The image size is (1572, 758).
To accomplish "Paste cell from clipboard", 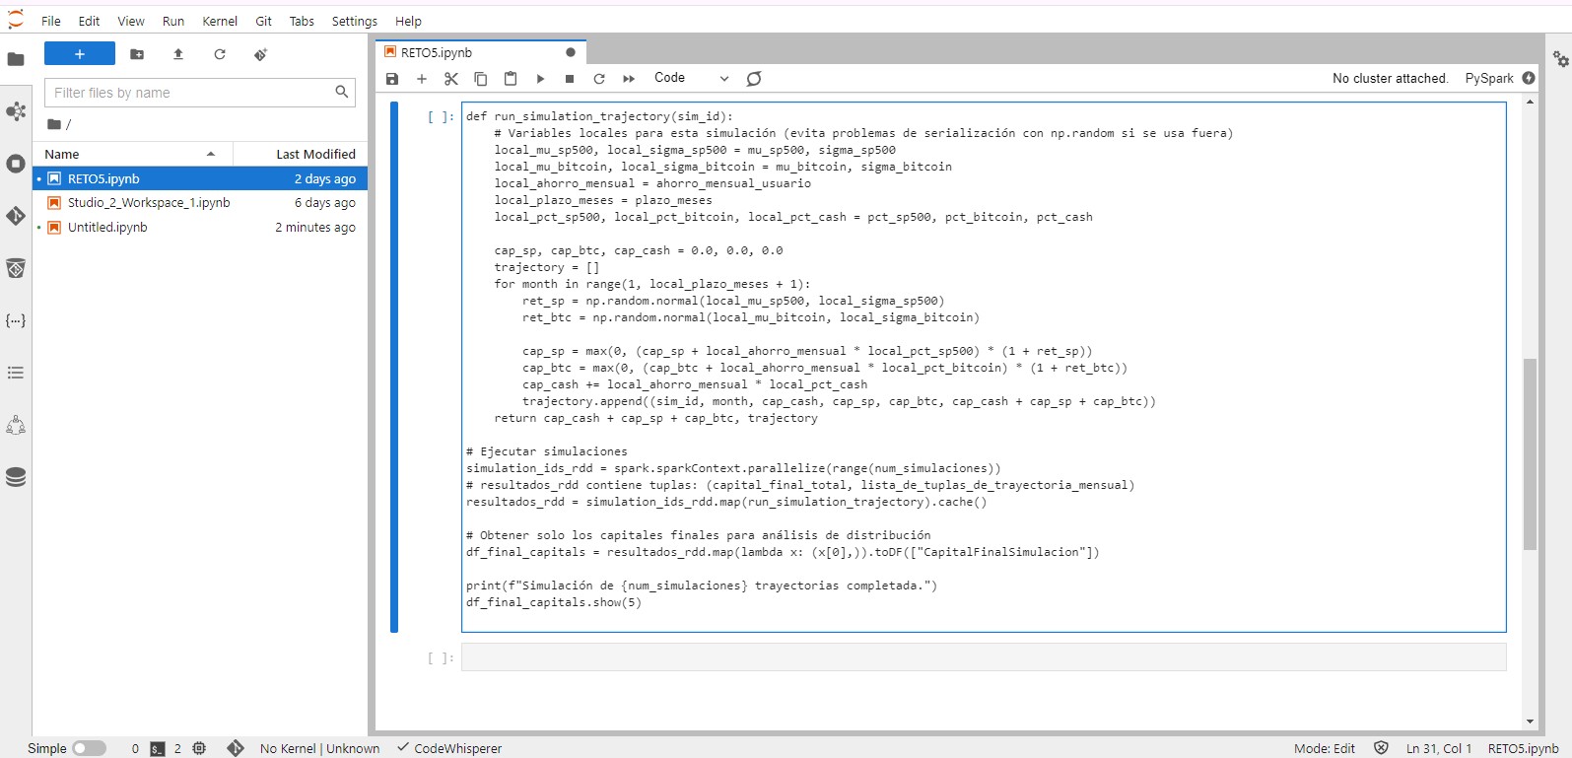I will click(511, 78).
